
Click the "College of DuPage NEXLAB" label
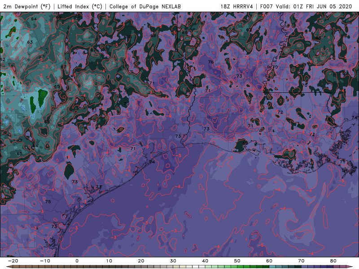(x=145, y=6)
